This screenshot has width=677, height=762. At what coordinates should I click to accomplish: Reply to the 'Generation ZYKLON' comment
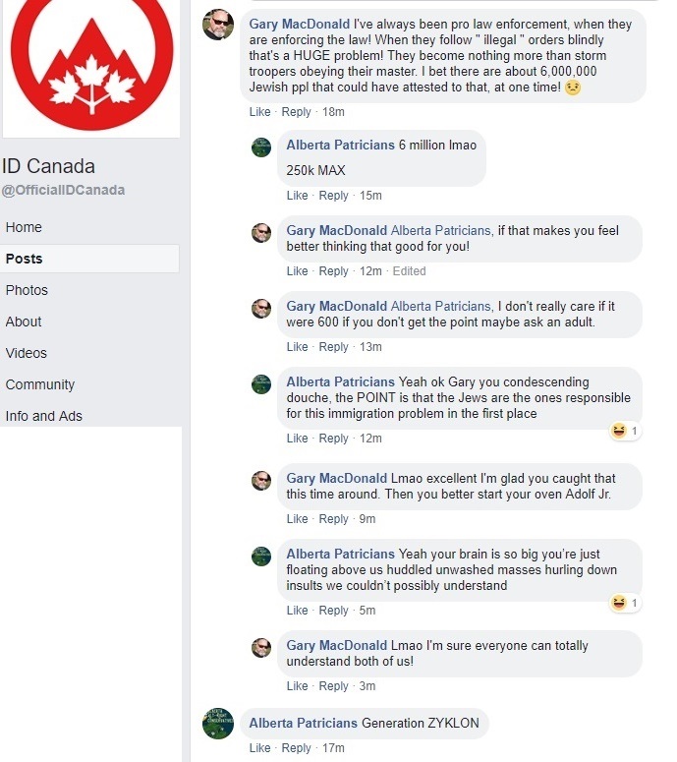tap(296, 748)
